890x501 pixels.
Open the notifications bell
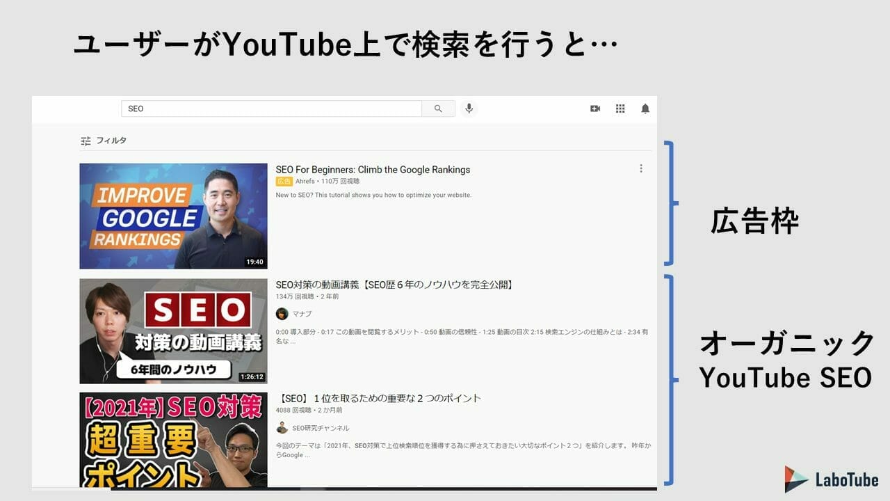[x=645, y=109]
